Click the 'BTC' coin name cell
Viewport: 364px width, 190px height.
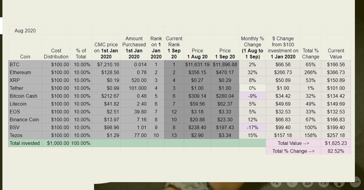25,64
